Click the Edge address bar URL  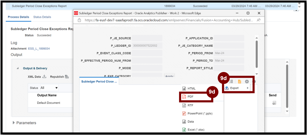point(168,20)
